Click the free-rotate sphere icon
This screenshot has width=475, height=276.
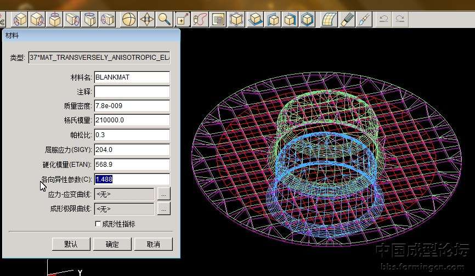point(129,20)
